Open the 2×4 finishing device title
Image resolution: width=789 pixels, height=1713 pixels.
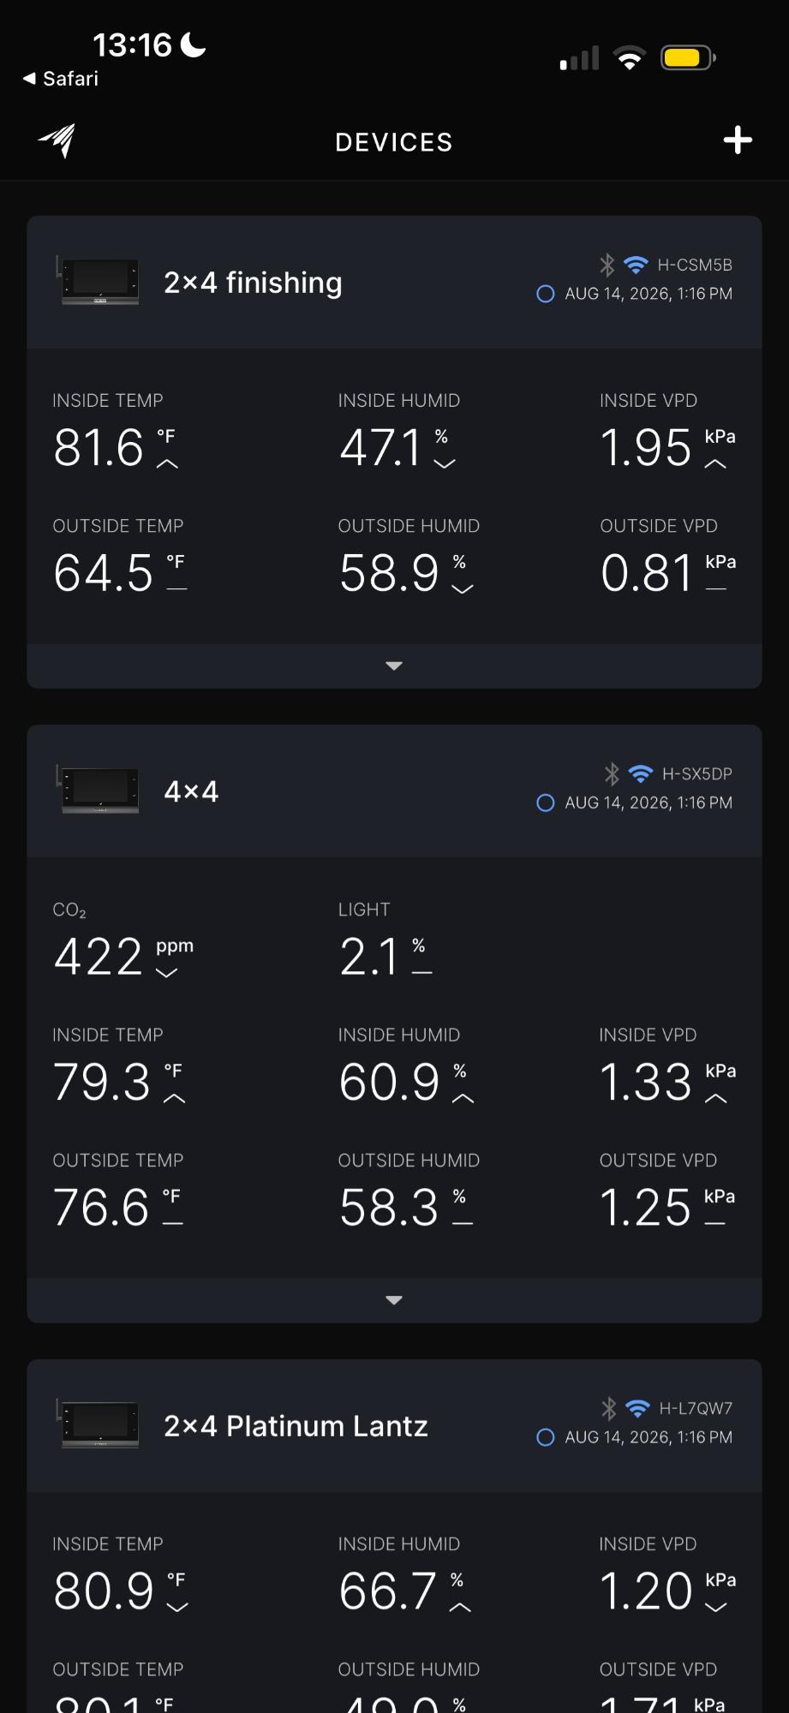pyautogui.click(x=253, y=283)
